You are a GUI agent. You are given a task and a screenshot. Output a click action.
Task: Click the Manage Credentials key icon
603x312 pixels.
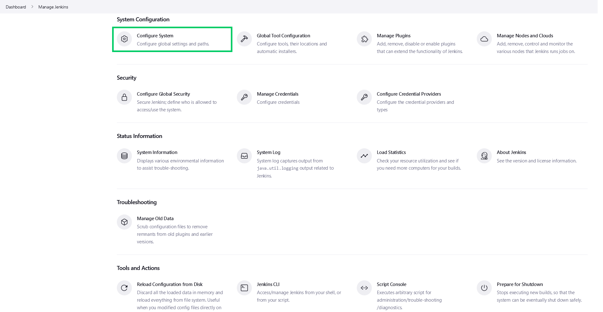click(244, 97)
